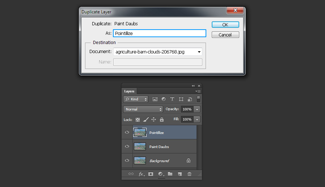Screen dimensions: 325x187
Task: Click the Background layer lock icon
Action: 189,160
